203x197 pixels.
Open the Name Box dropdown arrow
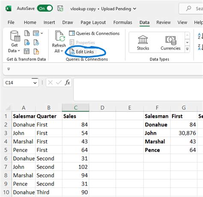pos(35,83)
